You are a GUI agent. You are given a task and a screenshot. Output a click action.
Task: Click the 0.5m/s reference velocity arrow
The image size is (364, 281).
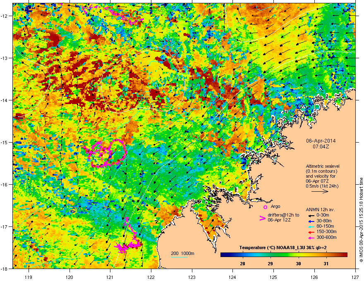(320, 191)
